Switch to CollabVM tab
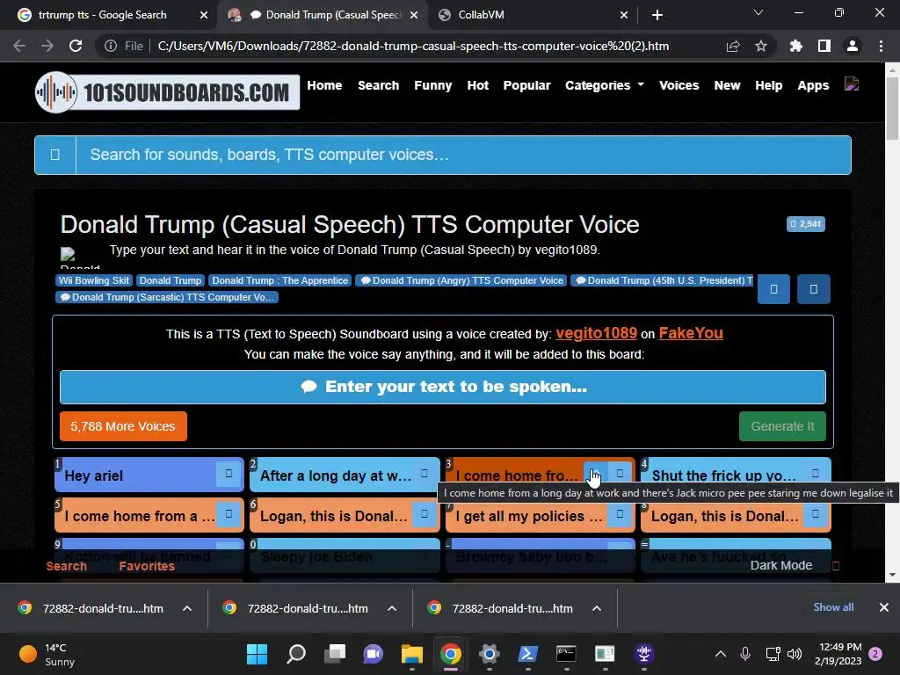 pyautogui.click(x=531, y=15)
